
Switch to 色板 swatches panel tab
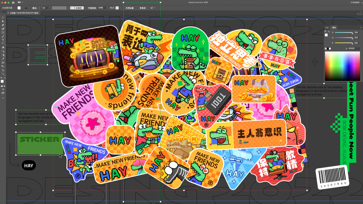click(327, 28)
